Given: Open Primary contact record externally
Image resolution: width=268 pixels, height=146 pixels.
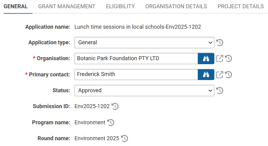Looking at the screenshot, I should [220, 75].
